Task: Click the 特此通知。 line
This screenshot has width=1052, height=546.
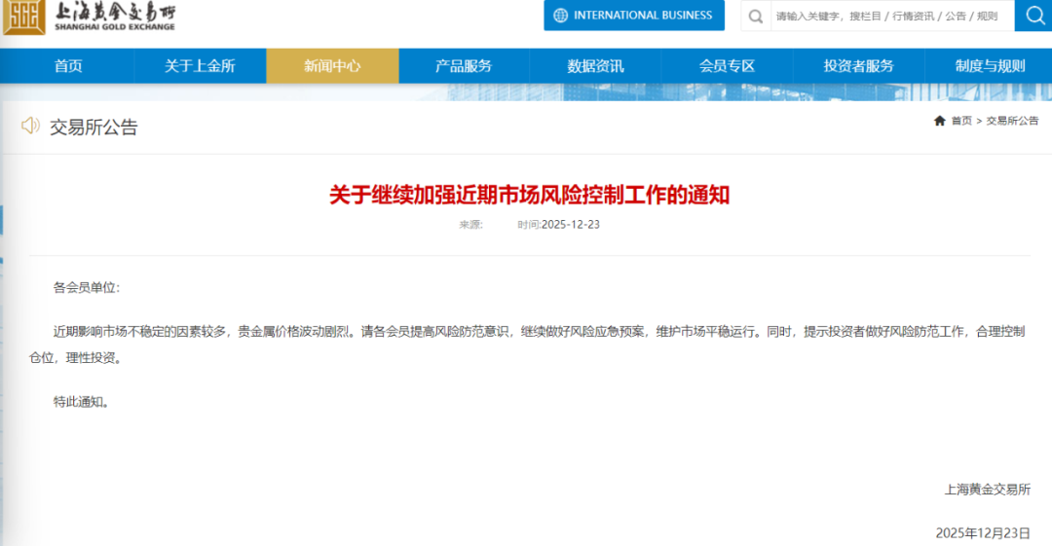Action: [x=81, y=402]
